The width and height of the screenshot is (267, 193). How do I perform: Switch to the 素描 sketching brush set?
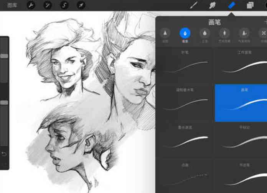pos(165,35)
